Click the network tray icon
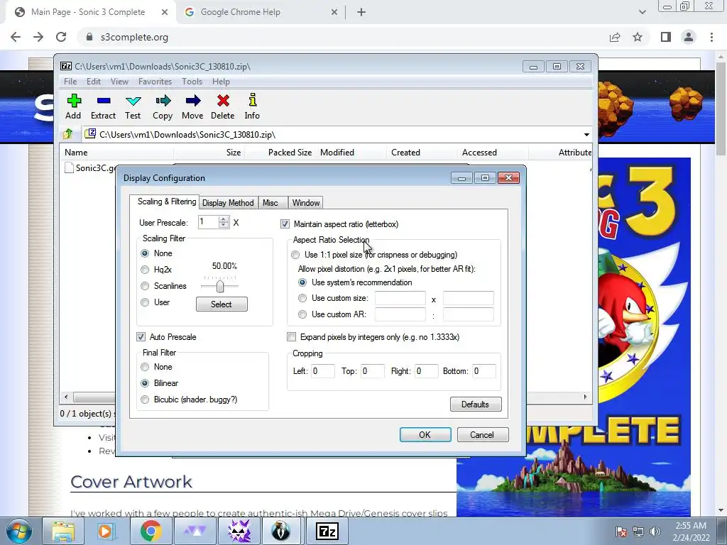This screenshot has width=727, height=545. pyautogui.click(x=638, y=531)
